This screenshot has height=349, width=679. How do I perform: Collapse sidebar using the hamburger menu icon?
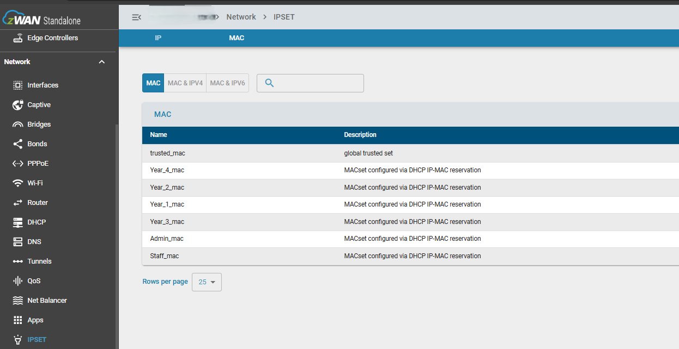pos(136,17)
